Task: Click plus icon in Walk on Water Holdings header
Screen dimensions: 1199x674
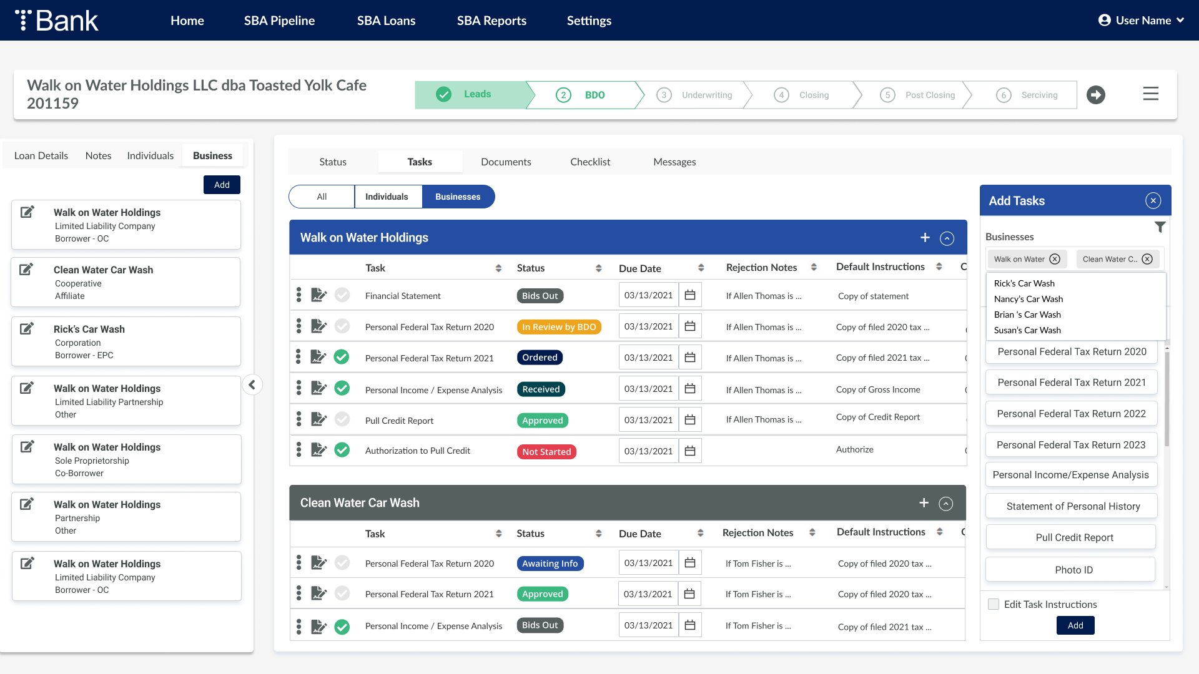Action: tap(925, 238)
